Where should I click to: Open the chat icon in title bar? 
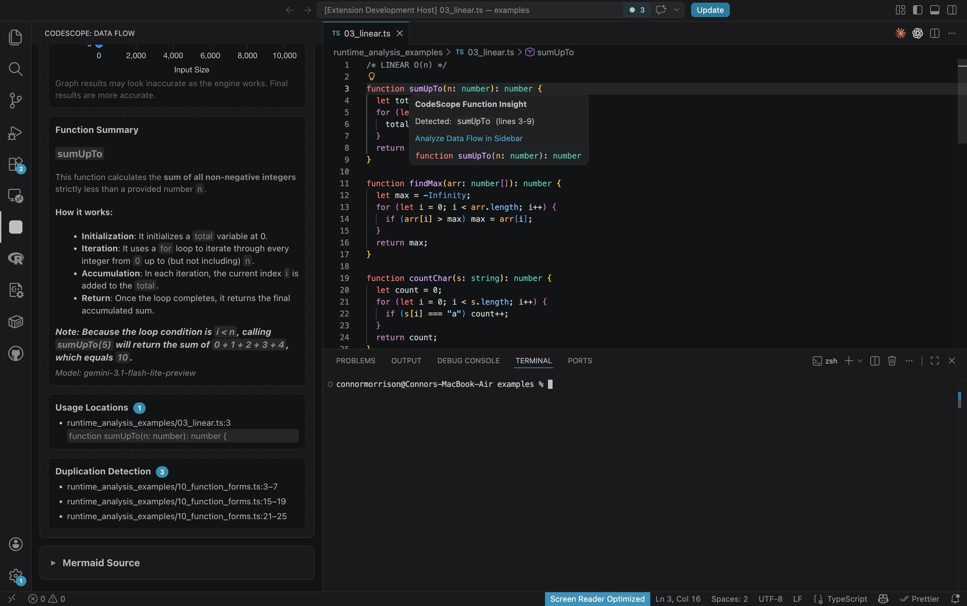click(x=660, y=10)
